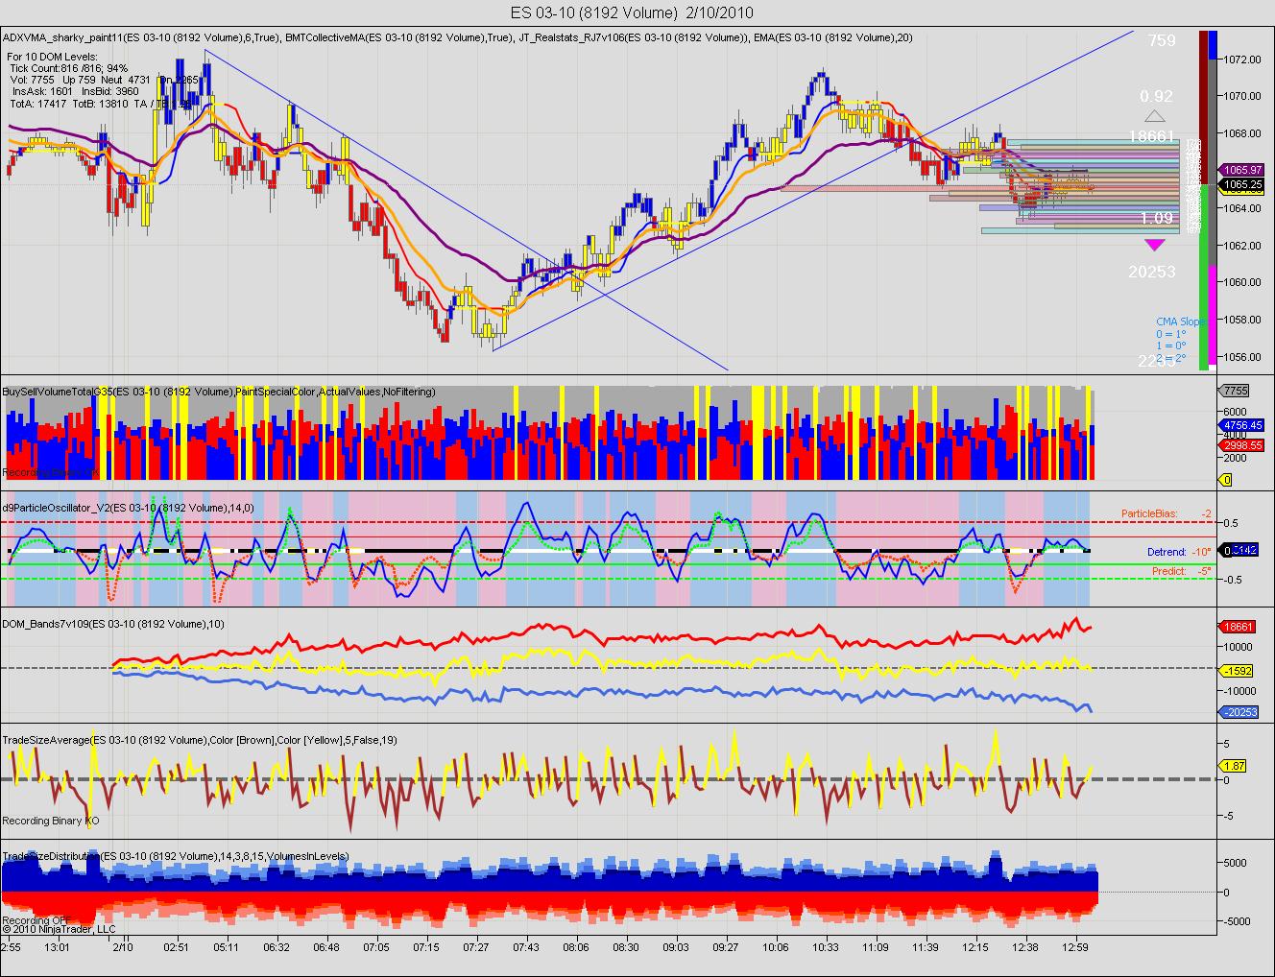Image resolution: width=1275 pixels, height=977 pixels.
Task: Click the magenta down-triangle above white 20253
Action: point(1155,246)
